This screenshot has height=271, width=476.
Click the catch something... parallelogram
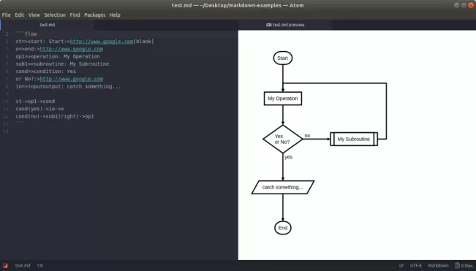tap(283, 187)
